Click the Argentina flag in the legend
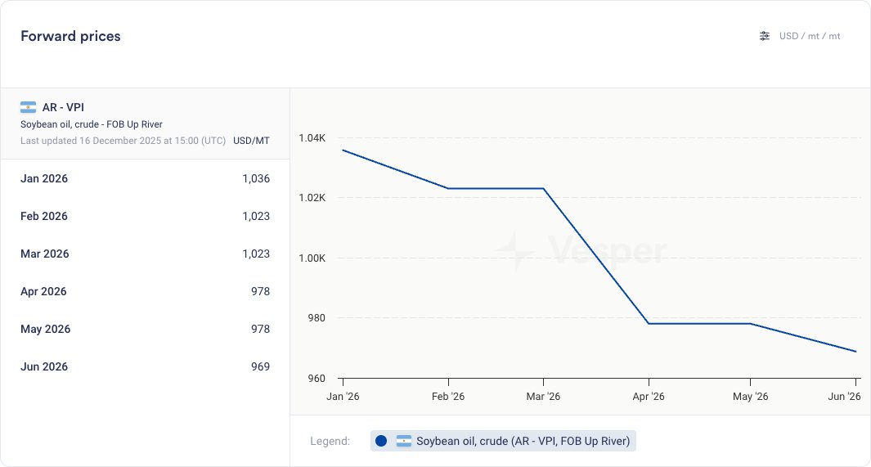Image resolution: width=871 pixels, height=467 pixels. tap(404, 442)
